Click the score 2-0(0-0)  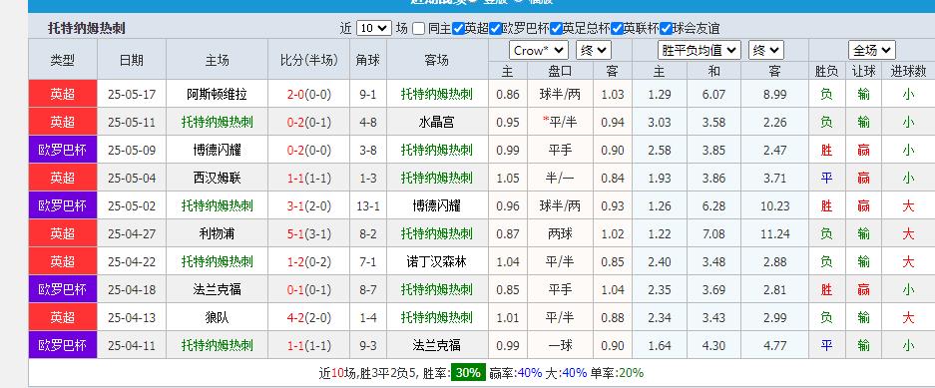[309, 94]
